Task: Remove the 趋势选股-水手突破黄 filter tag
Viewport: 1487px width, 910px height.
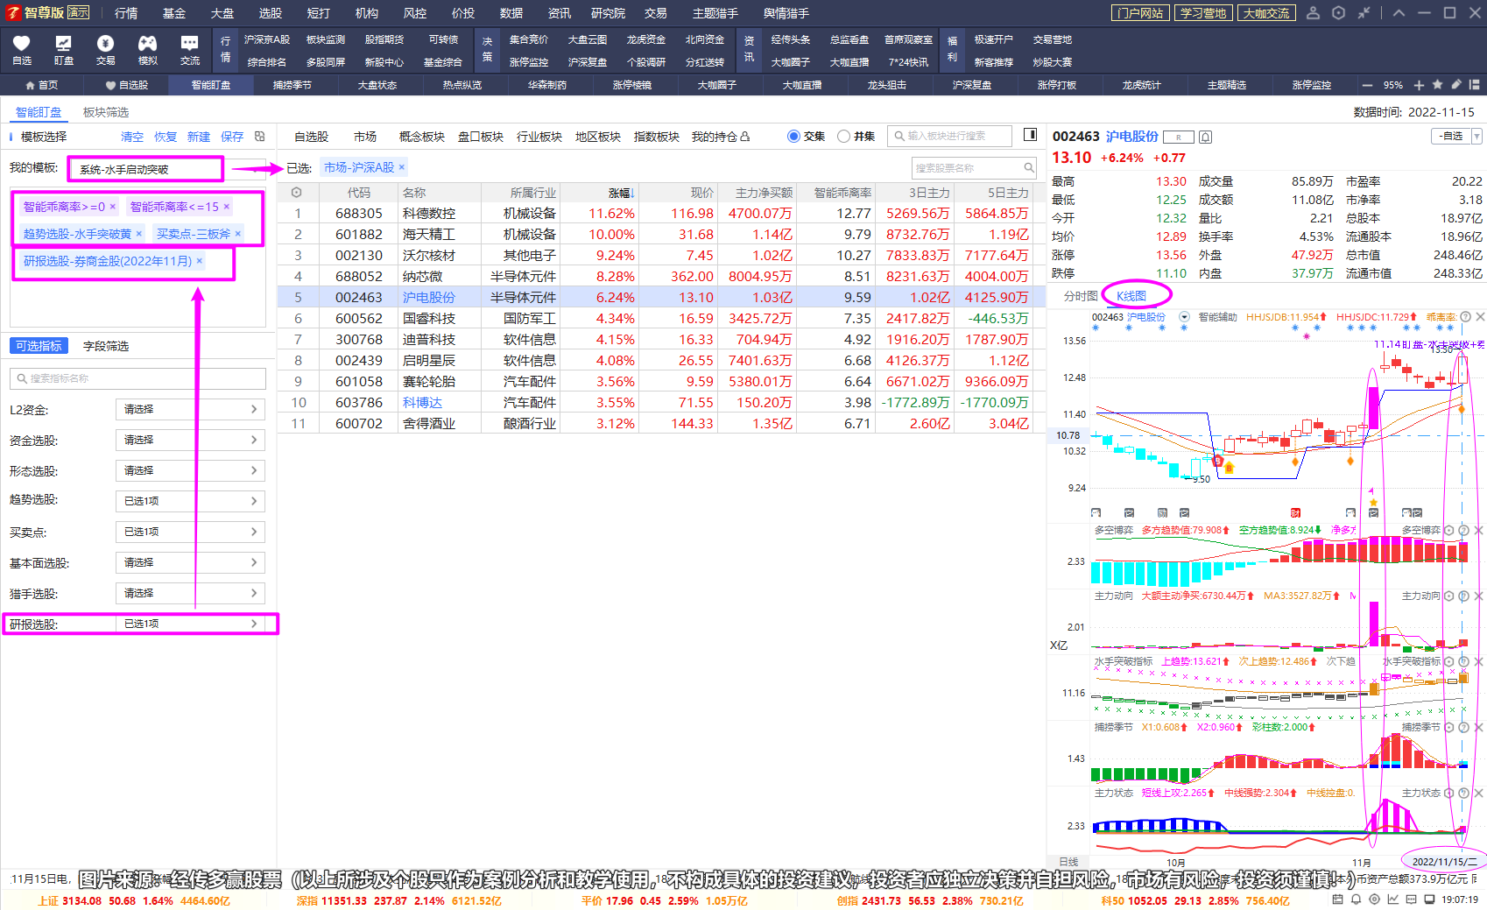Action: click(x=138, y=234)
